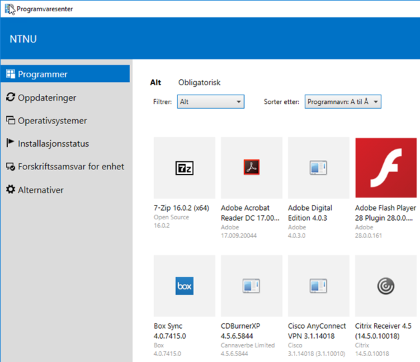Click the Forskriftssamsvar device check icon
Viewport: 420px width, 362px height.
[x=11, y=167]
